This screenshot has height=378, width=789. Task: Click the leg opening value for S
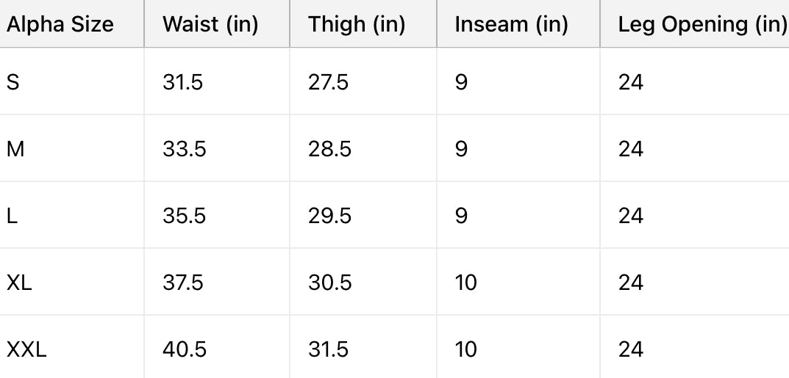point(630,81)
